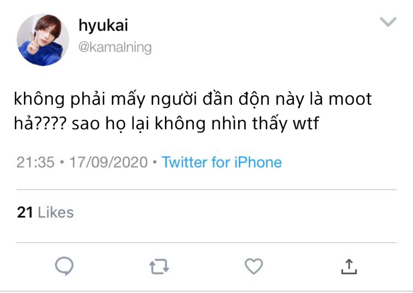Click the bold 21 likes count number
413x293 pixels.
(x=25, y=213)
